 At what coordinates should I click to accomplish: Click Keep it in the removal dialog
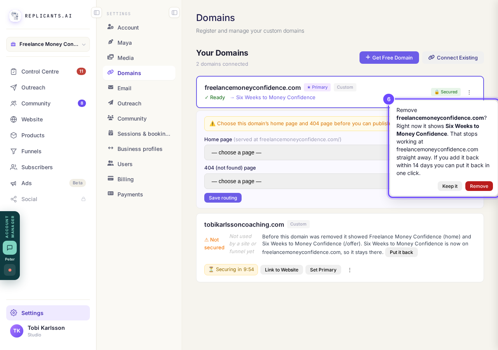coord(450,186)
